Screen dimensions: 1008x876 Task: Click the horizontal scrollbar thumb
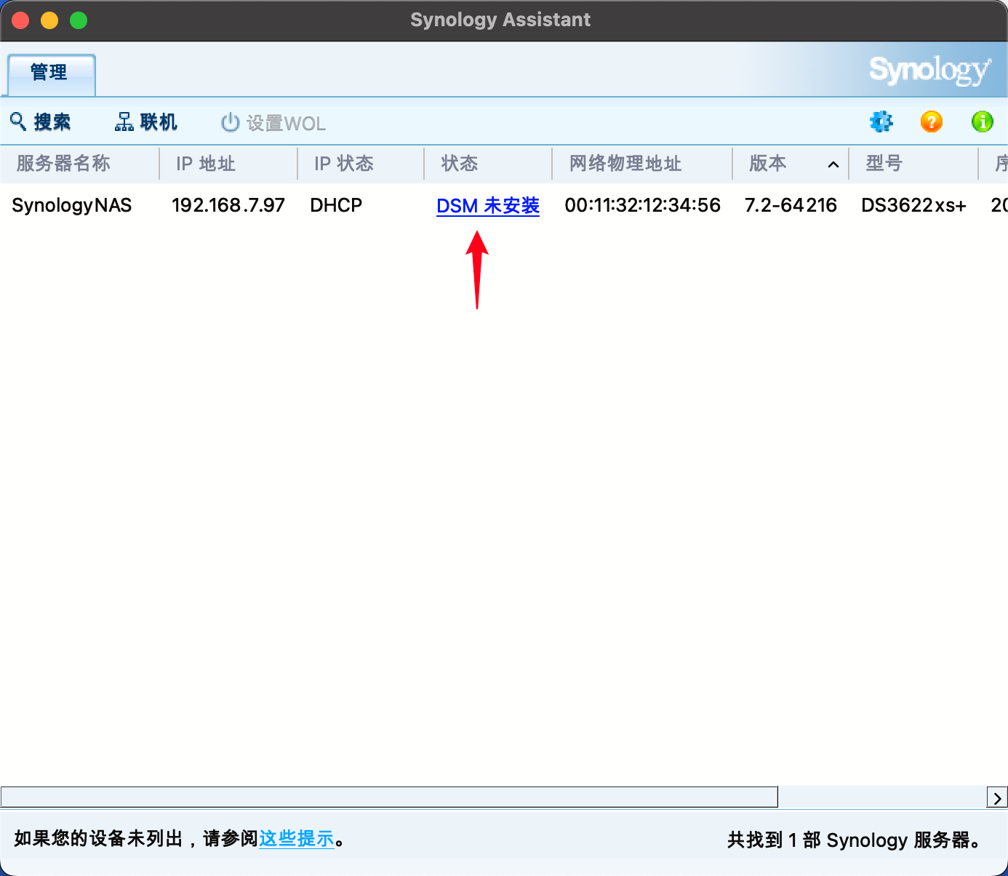(389, 797)
